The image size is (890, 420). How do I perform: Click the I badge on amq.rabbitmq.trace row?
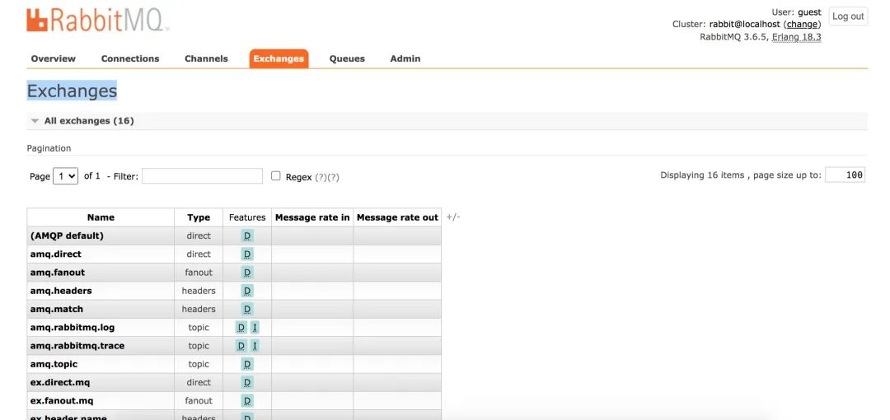click(255, 346)
